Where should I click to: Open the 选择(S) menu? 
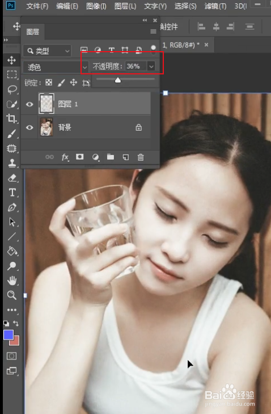[x=185, y=6]
